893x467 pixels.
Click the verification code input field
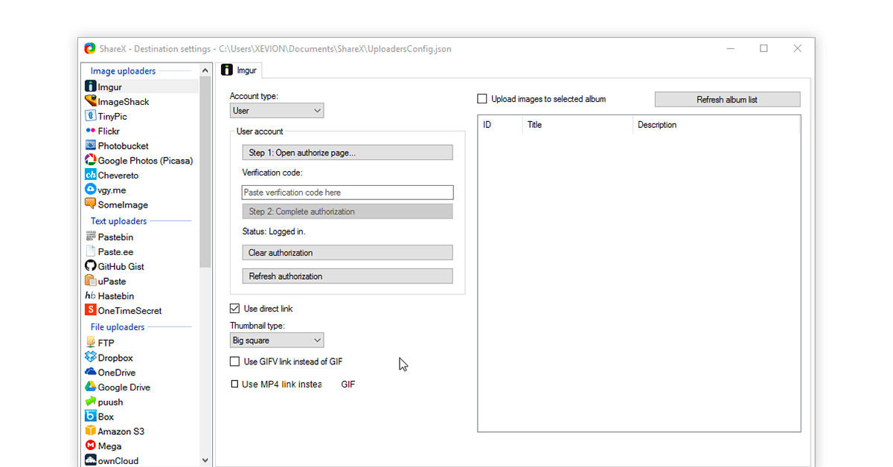[x=348, y=193]
